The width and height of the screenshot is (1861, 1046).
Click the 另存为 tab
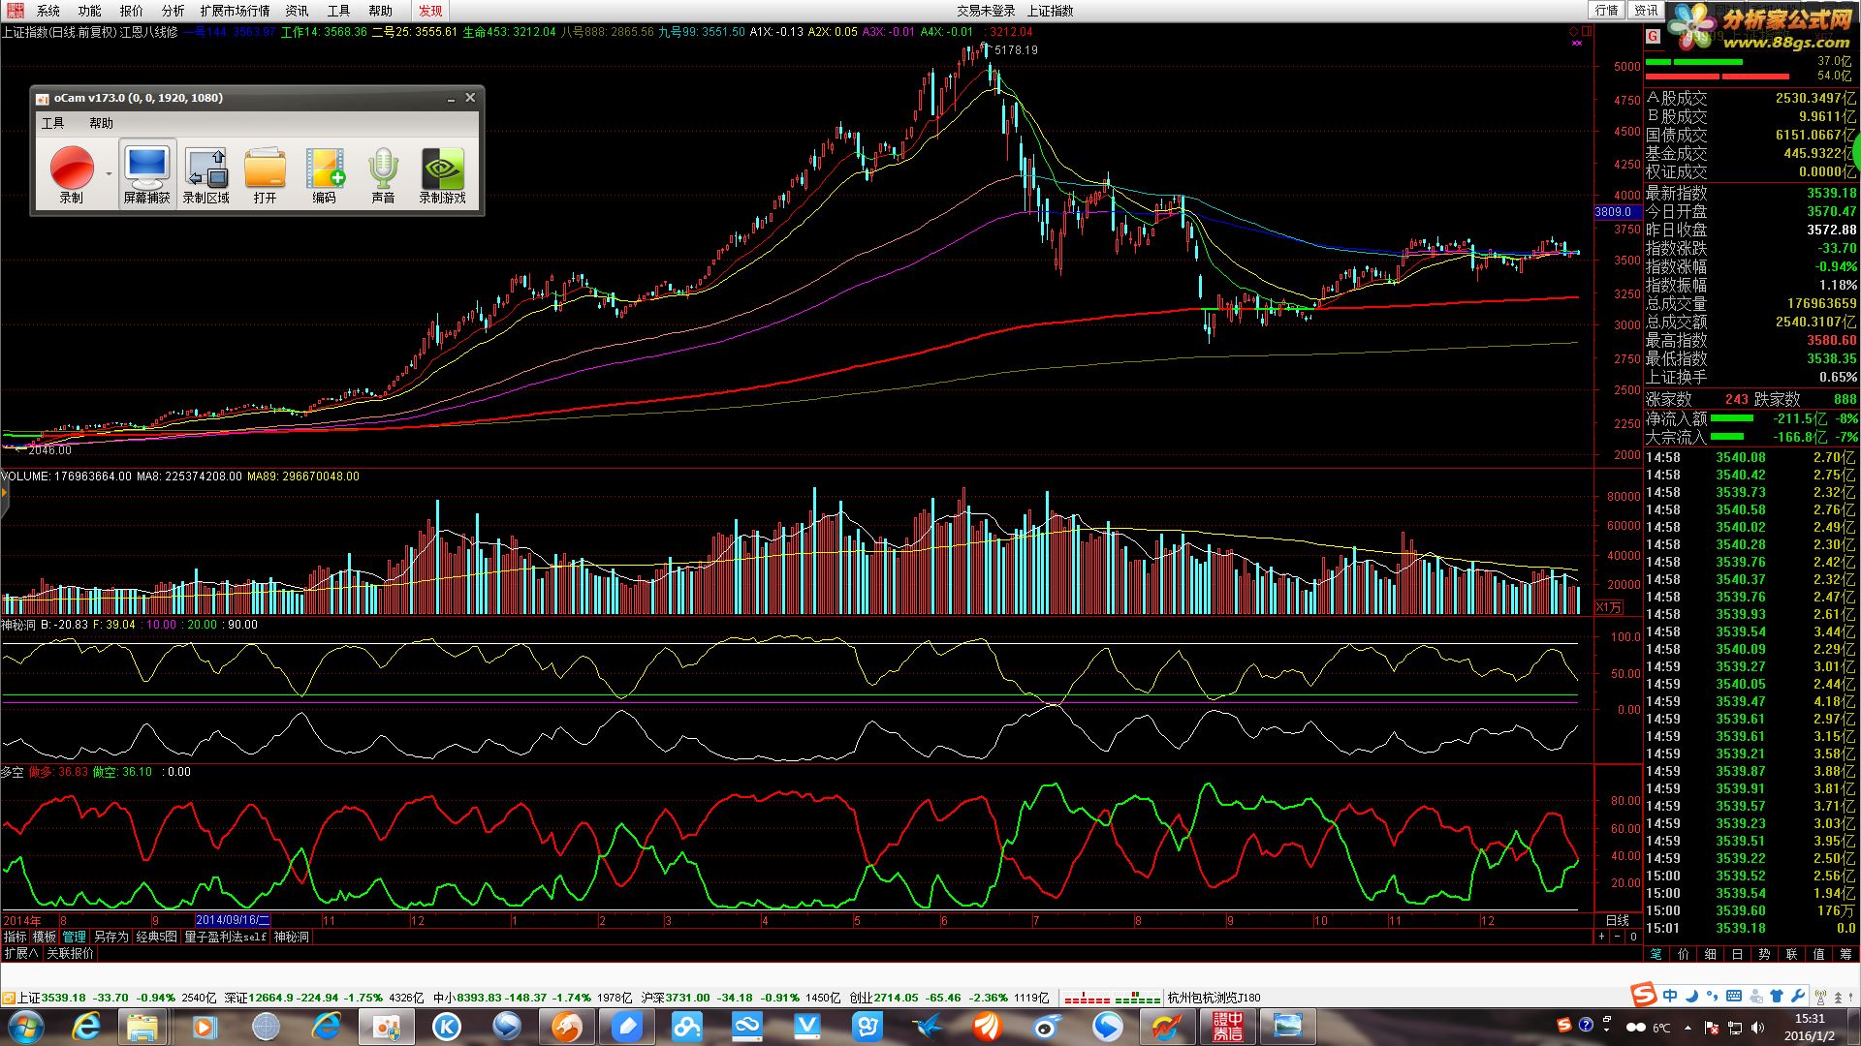tap(110, 937)
